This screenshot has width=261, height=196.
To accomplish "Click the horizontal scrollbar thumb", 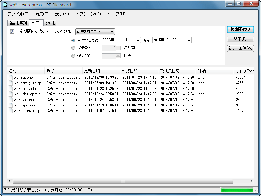I will [123, 181].
